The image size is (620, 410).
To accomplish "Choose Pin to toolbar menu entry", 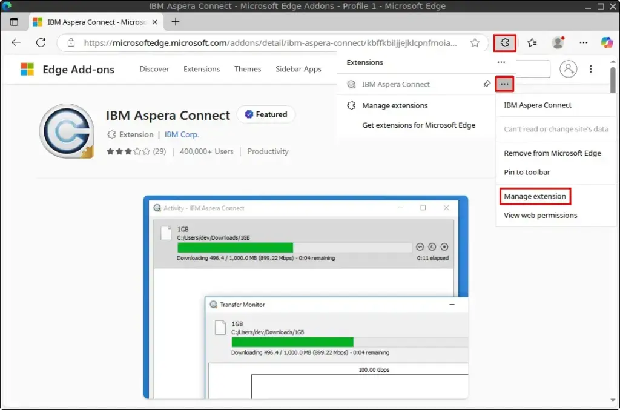I will click(527, 172).
